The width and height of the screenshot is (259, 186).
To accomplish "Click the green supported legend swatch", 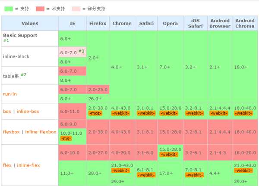I will pos(9,9).
